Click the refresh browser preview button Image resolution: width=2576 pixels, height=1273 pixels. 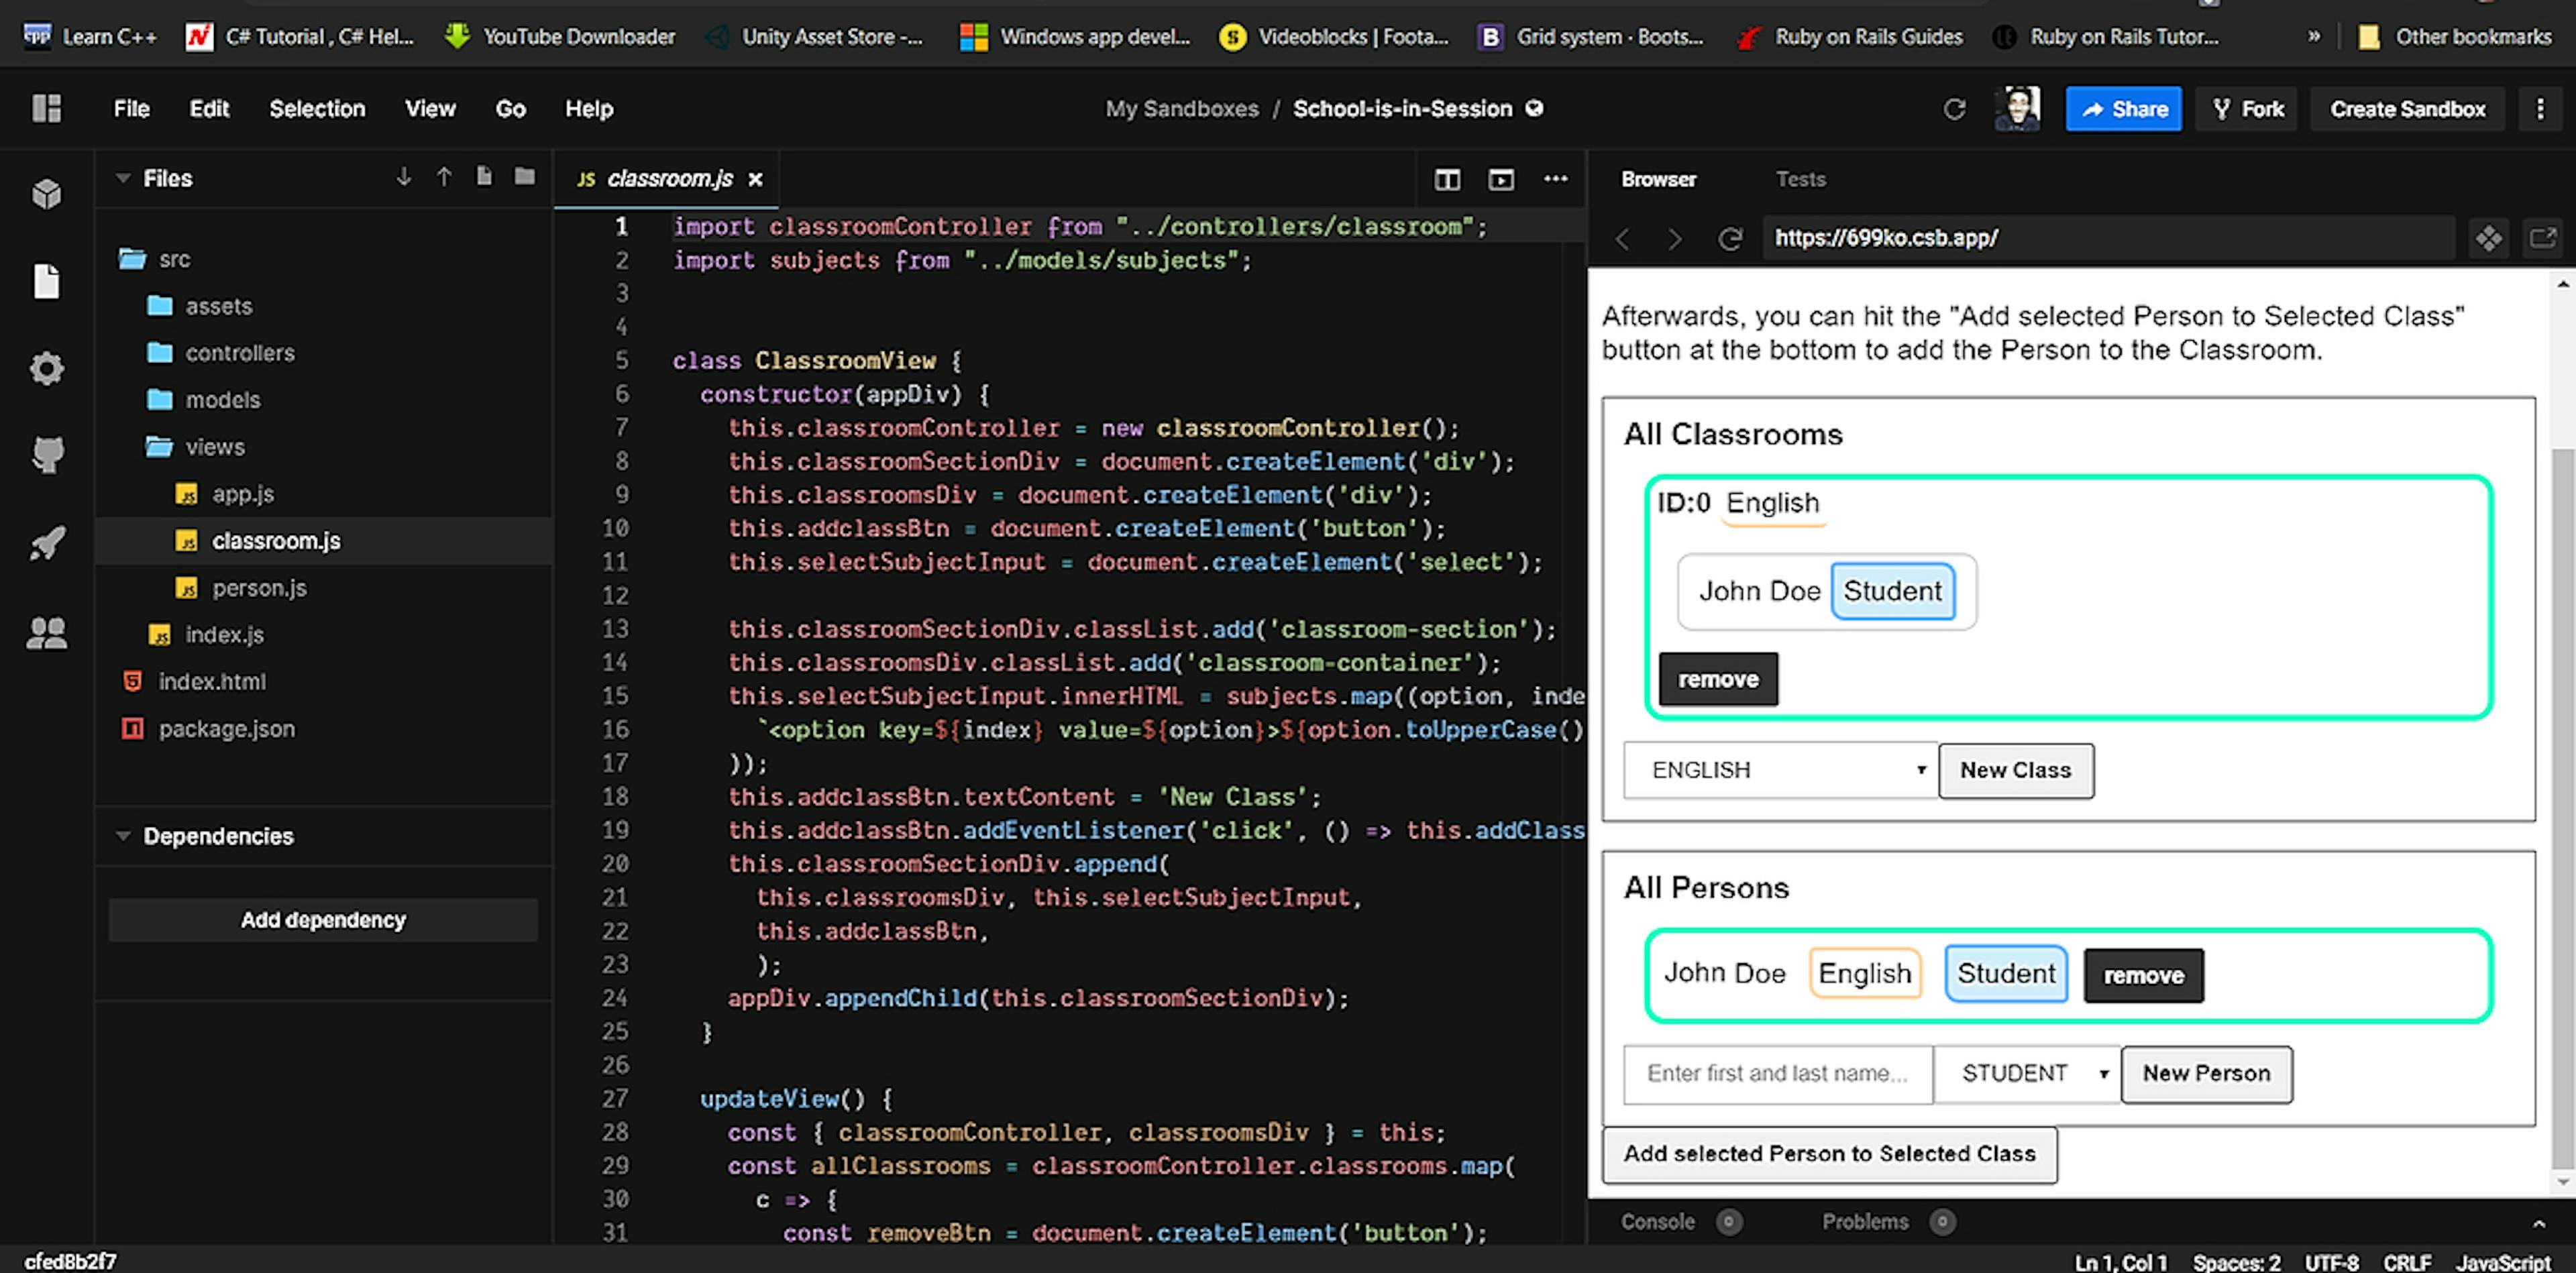(1731, 237)
